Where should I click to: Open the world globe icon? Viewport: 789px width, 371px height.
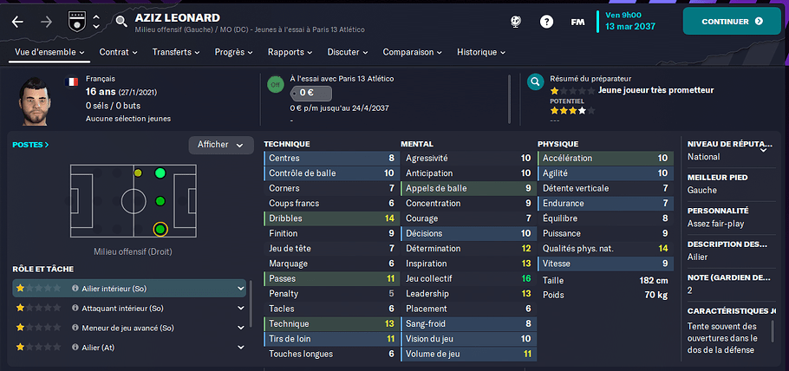[x=515, y=22]
